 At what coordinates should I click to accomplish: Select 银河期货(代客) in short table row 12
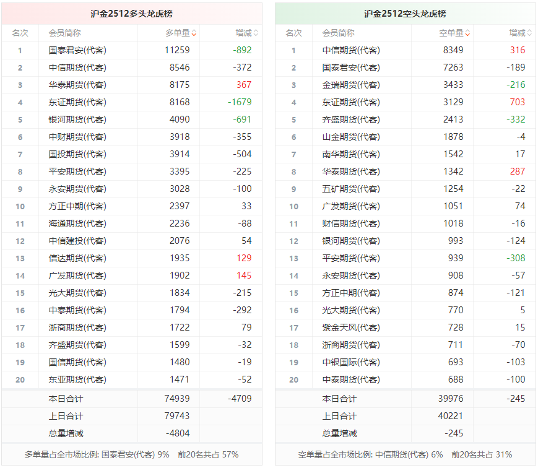tap(351, 241)
